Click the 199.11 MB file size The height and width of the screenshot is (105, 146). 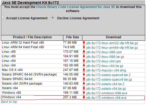coord(71,93)
